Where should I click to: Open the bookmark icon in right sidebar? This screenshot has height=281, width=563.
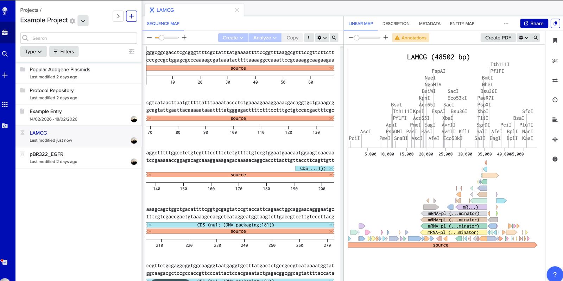[x=555, y=40]
